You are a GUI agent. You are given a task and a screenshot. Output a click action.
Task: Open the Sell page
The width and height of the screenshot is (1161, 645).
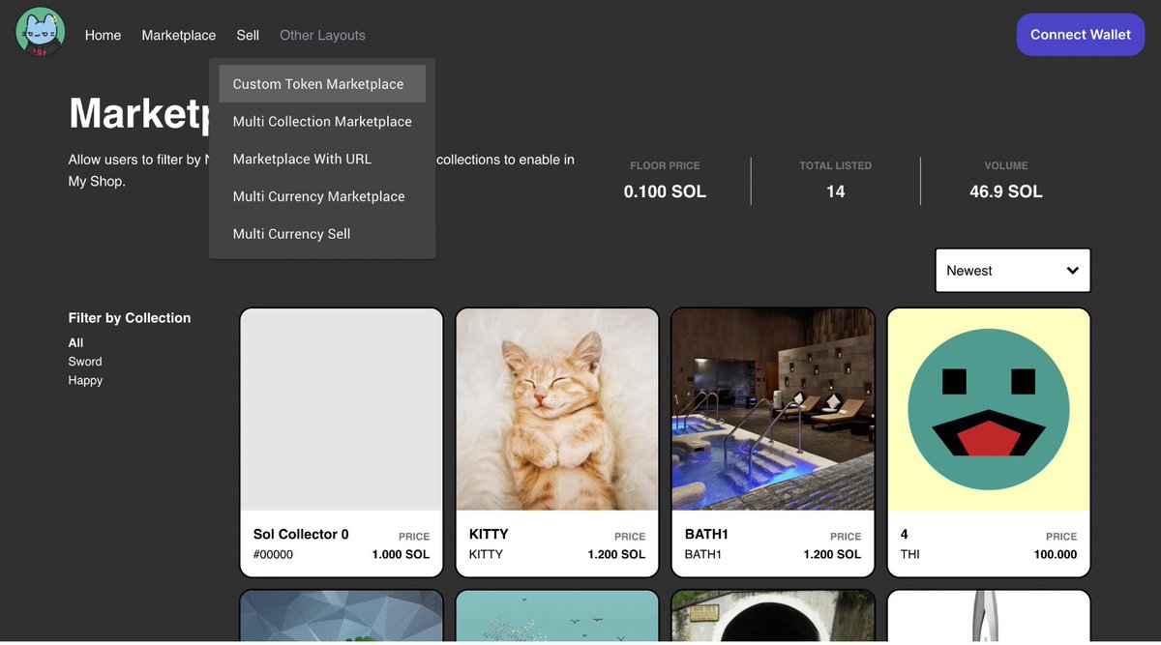(248, 35)
